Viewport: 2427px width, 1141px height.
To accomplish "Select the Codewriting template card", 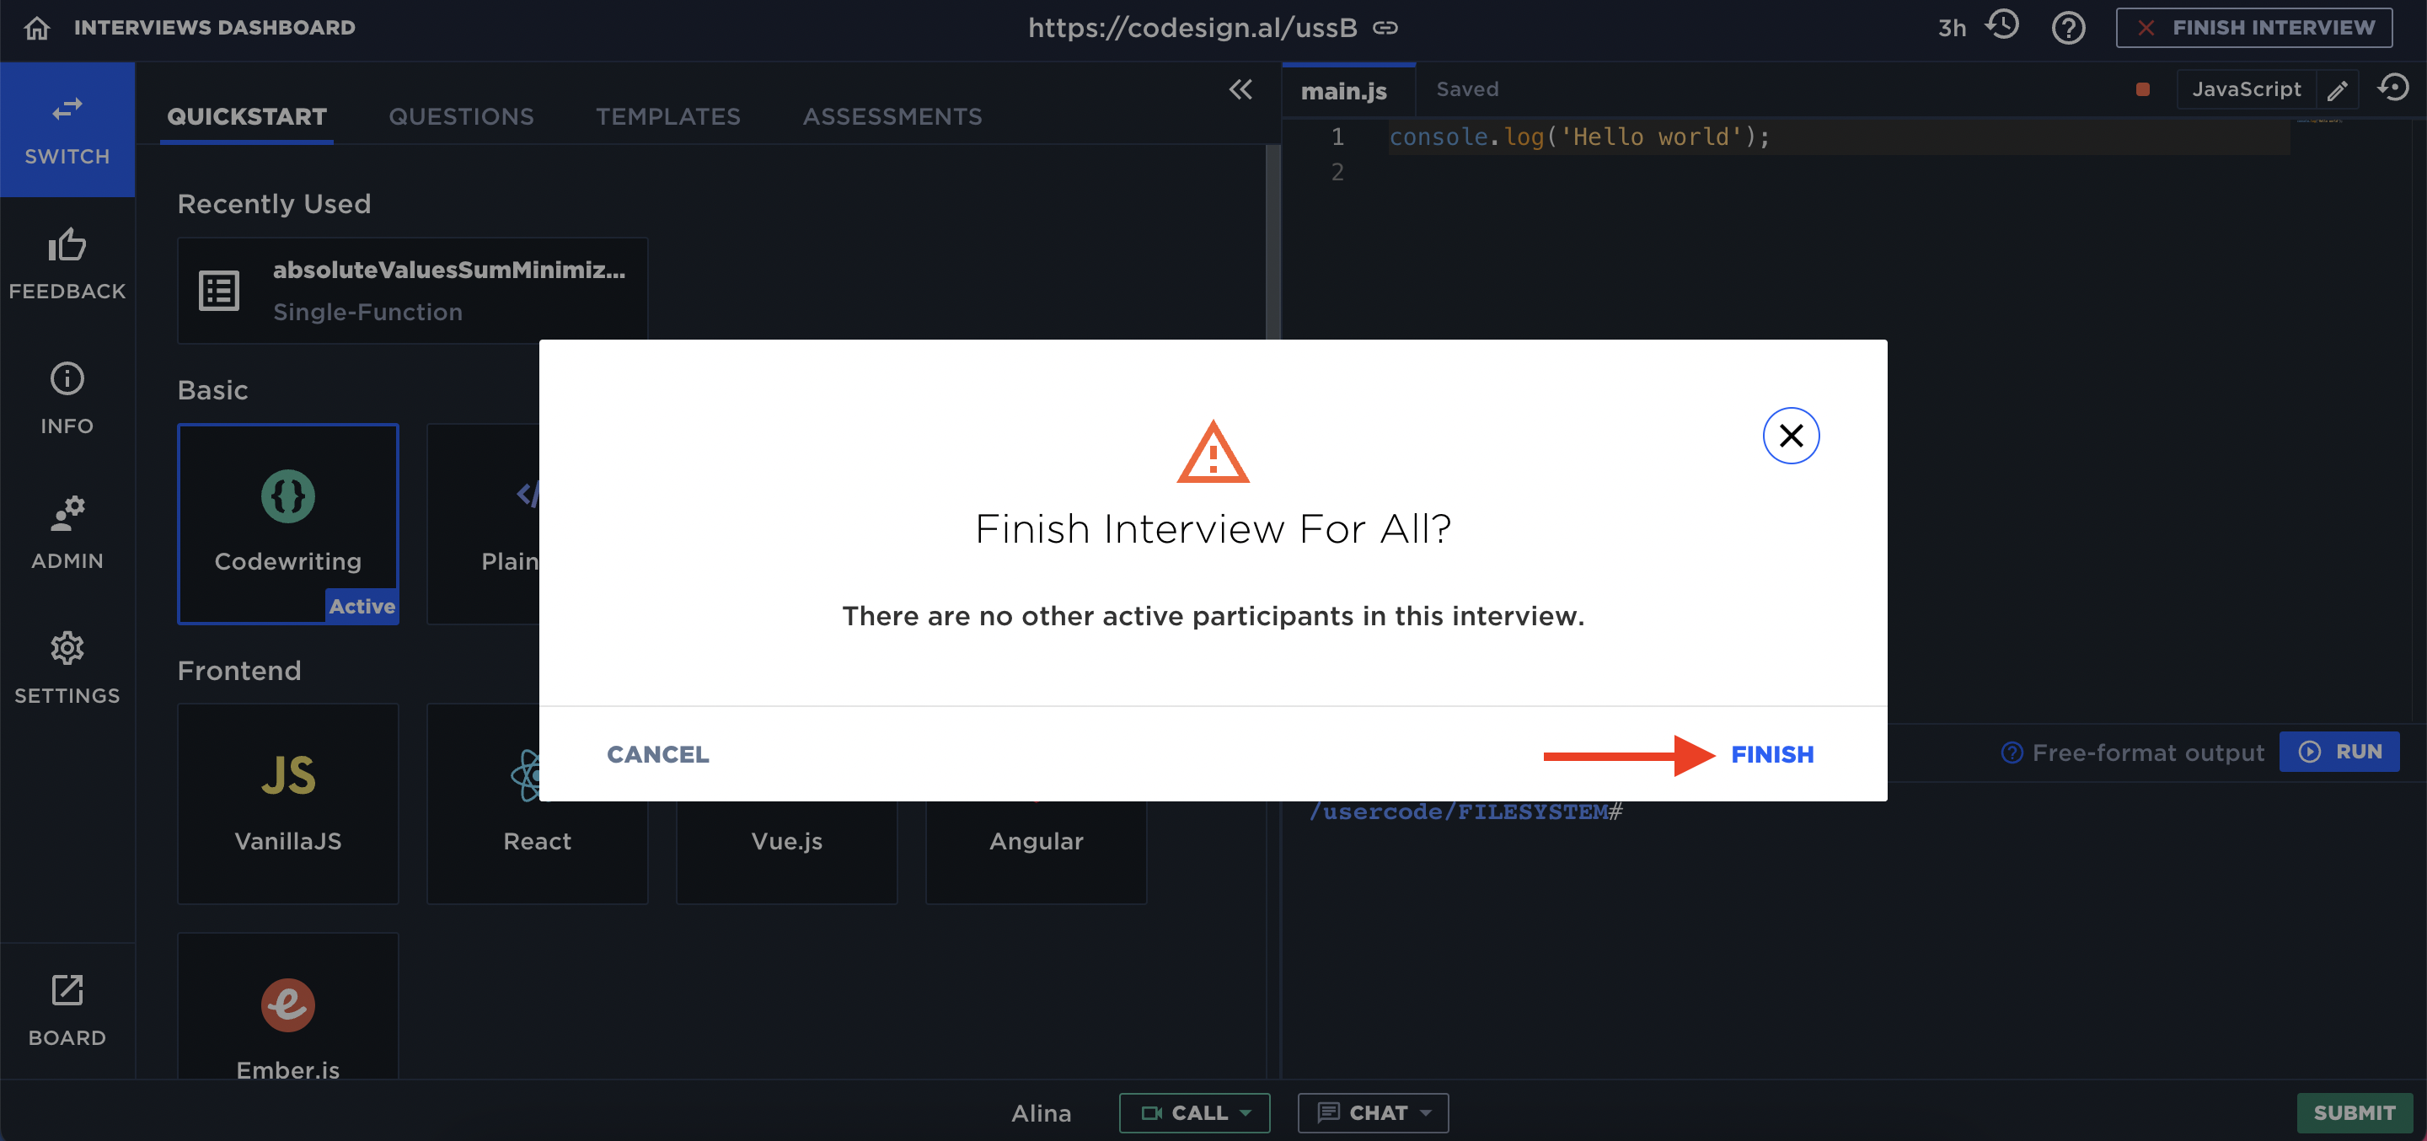I will click(288, 524).
